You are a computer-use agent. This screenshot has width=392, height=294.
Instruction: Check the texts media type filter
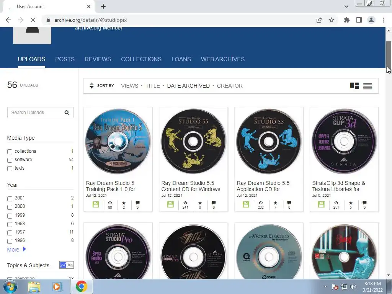click(10, 168)
